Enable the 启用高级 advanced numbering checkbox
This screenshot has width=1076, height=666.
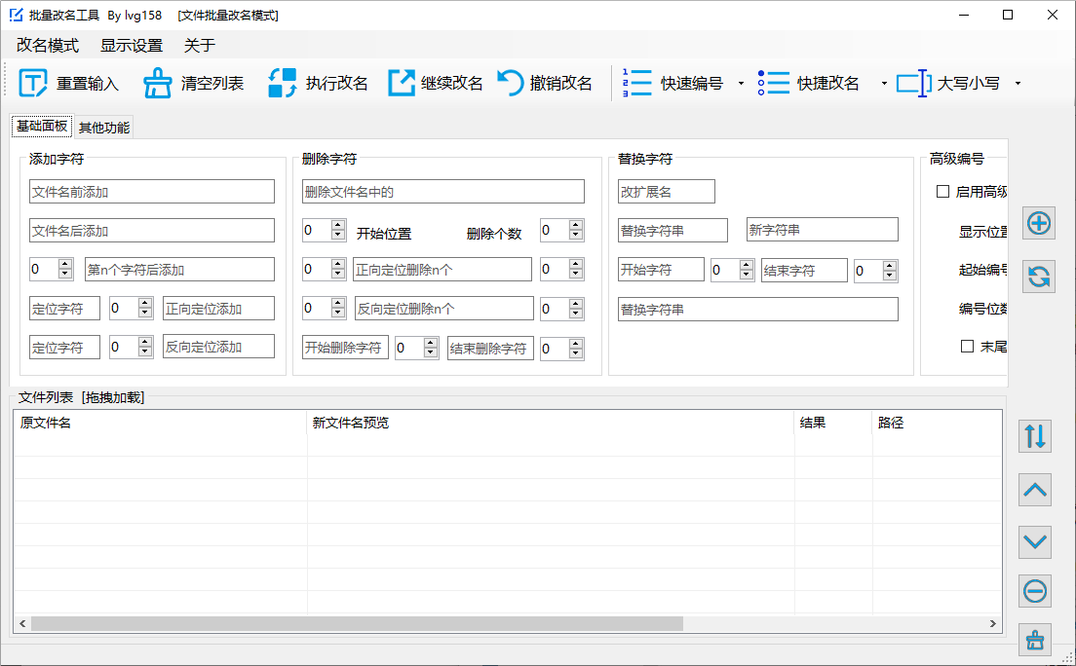942,192
